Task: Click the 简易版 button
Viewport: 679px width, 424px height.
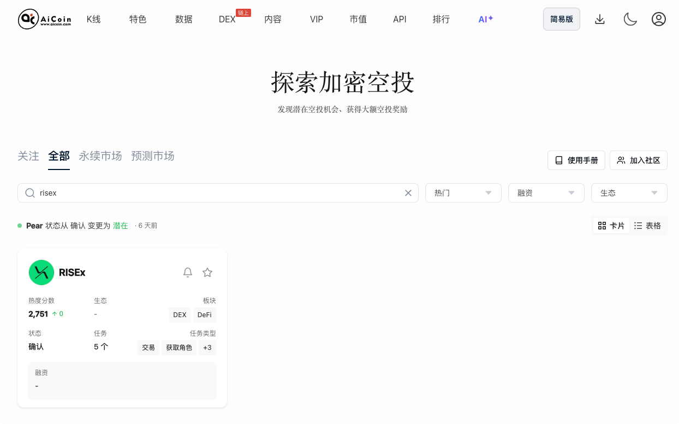Action: (562, 19)
